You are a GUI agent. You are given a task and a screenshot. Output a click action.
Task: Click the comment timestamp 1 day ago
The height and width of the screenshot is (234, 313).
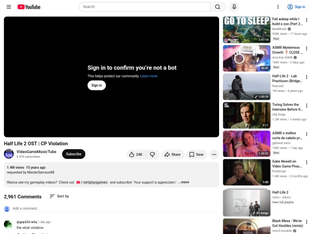(44, 222)
